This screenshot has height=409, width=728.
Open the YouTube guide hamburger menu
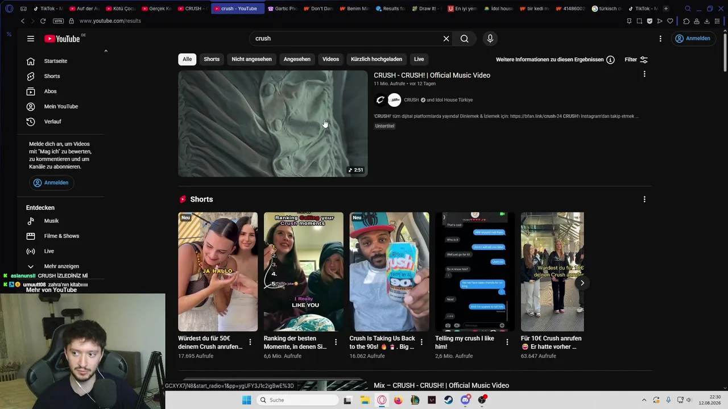[x=31, y=39]
